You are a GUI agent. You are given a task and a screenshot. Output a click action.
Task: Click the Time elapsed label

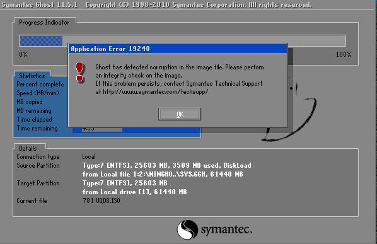pos(34,119)
